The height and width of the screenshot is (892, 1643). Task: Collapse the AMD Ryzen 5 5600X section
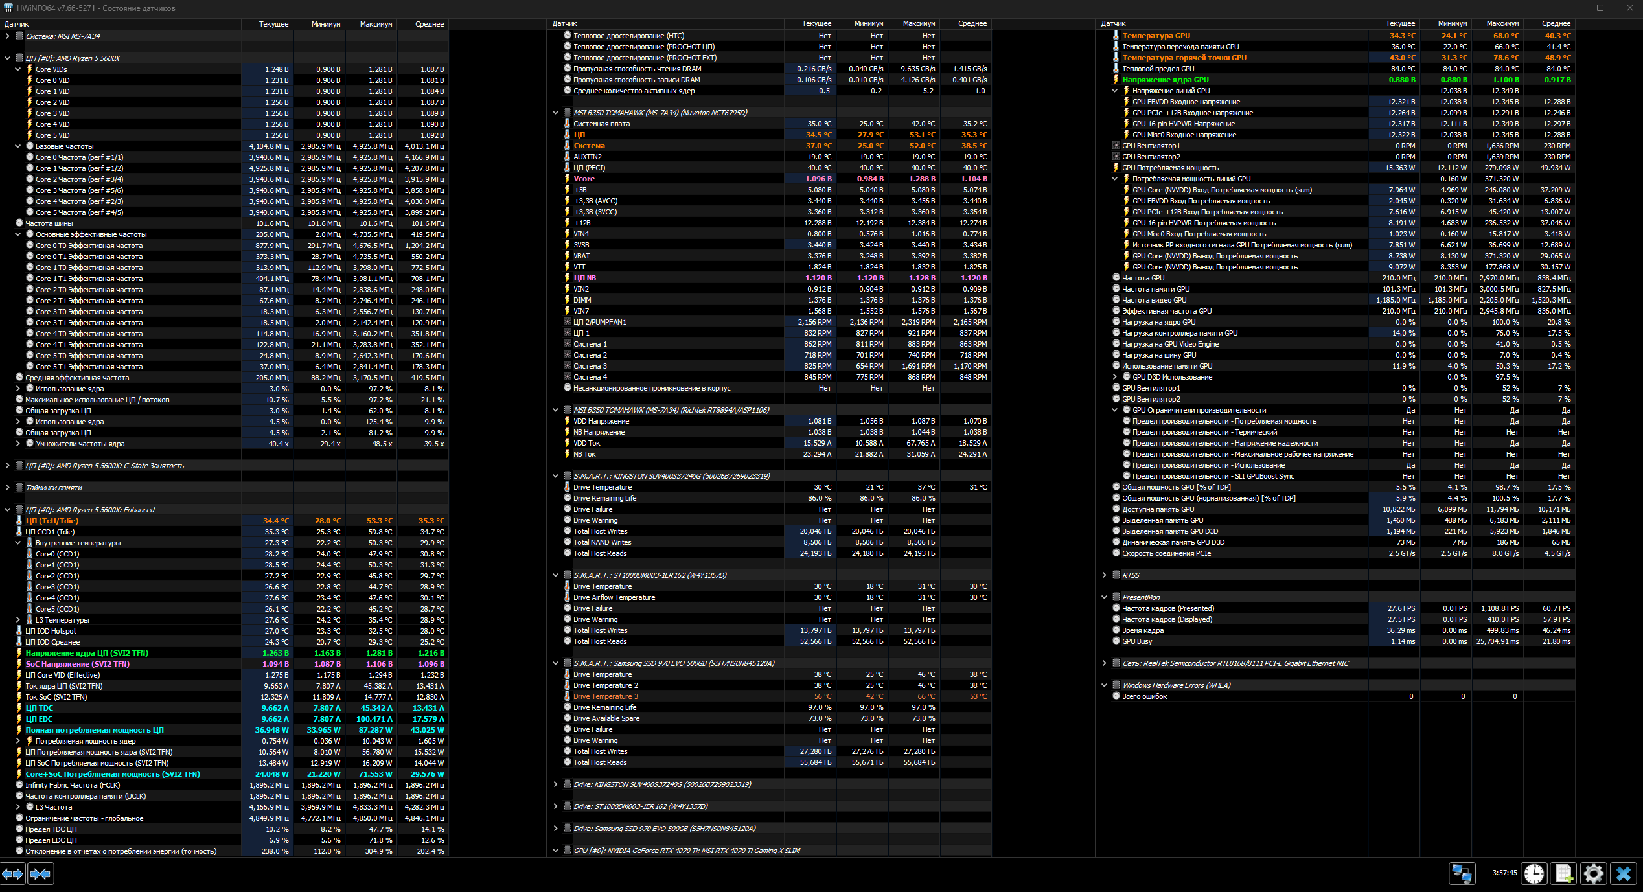click(x=8, y=58)
